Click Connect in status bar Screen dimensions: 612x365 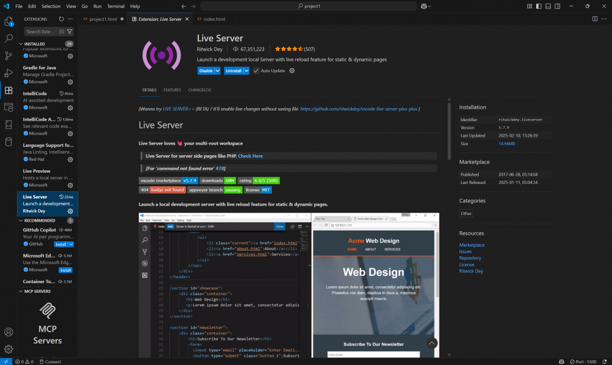coord(50,362)
